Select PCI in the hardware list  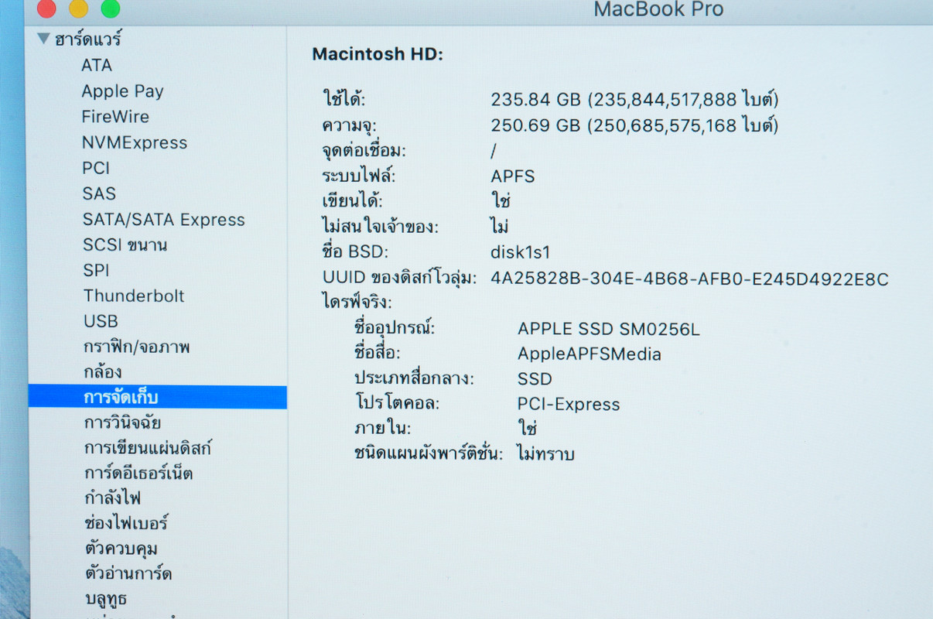[x=96, y=168]
